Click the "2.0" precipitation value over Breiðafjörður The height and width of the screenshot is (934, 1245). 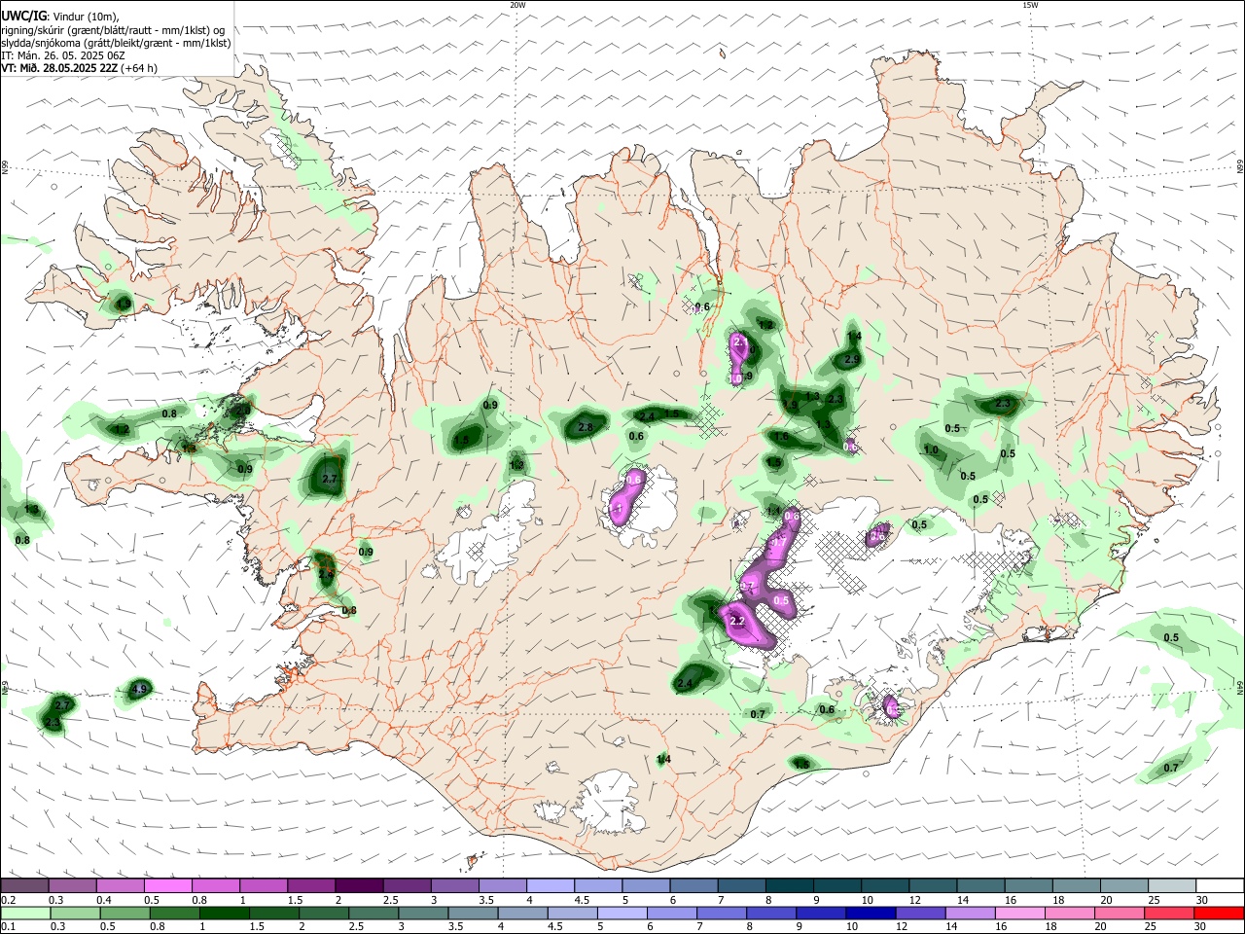pyautogui.click(x=241, y=411)
